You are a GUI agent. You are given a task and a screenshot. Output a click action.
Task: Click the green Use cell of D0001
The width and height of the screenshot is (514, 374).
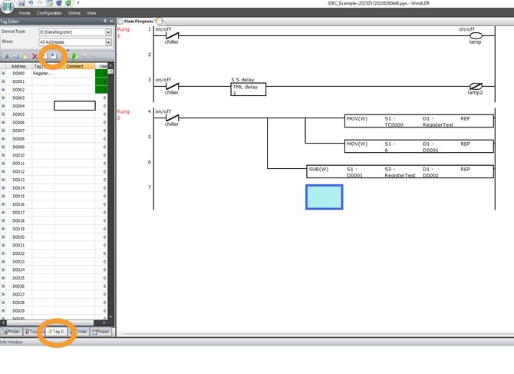tap(101, 81)
